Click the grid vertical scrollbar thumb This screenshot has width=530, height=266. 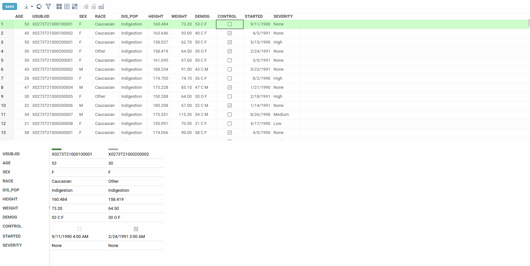[x=529, y=22]
